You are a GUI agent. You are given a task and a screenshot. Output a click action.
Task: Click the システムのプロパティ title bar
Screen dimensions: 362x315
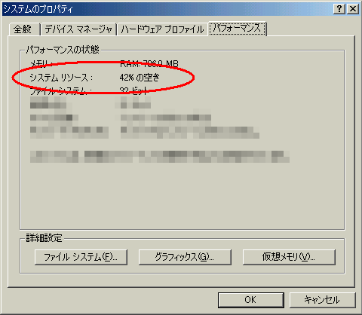coord(166,9)
